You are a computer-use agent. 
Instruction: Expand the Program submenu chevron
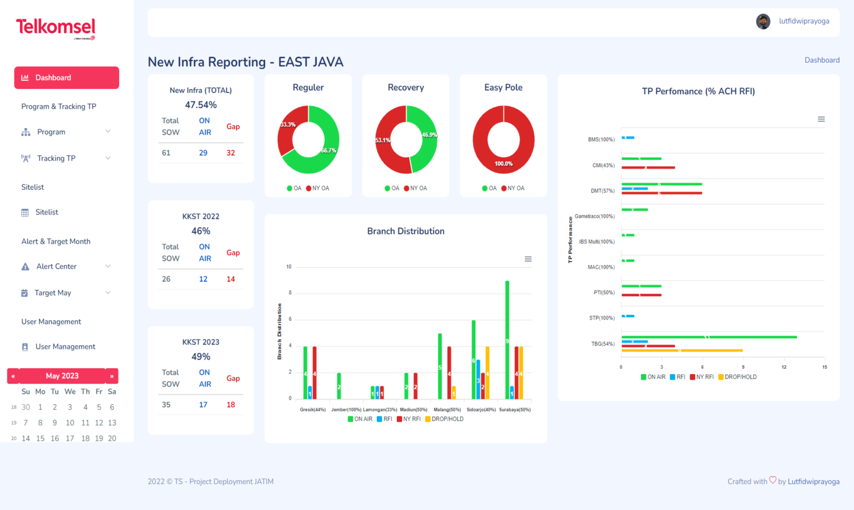108,132
